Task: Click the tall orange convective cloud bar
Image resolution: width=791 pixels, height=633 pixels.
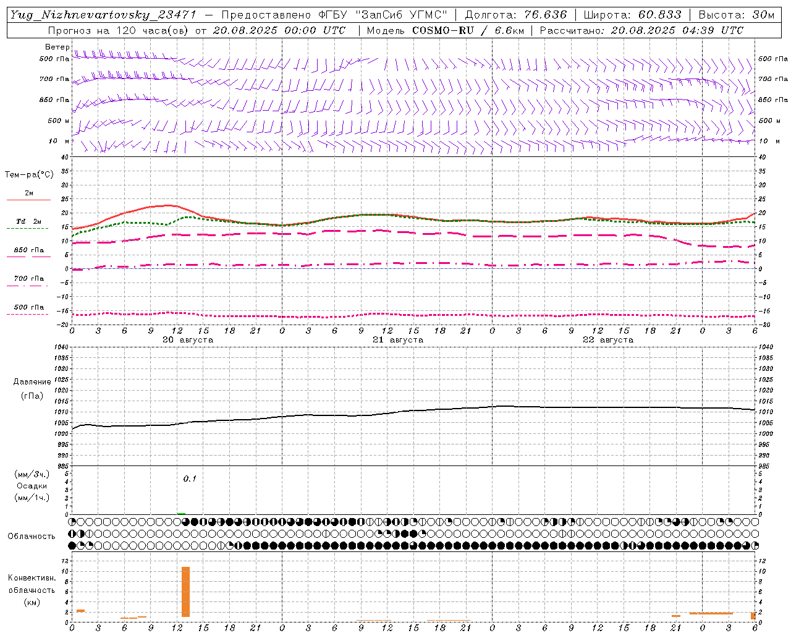Action: (x=185, y=592)
